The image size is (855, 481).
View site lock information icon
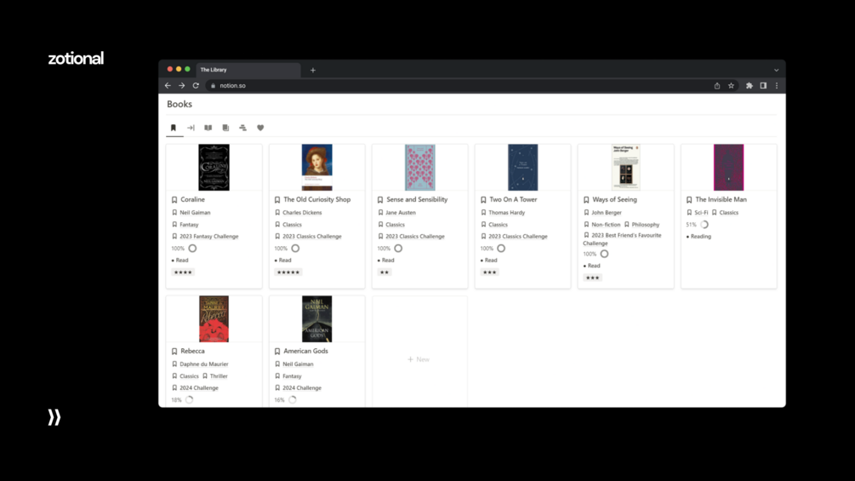point(214,86)
